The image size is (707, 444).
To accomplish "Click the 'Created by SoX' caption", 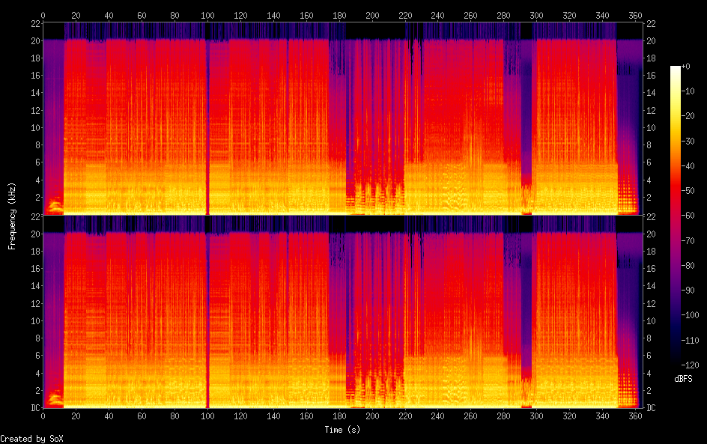I will (31, 439).
